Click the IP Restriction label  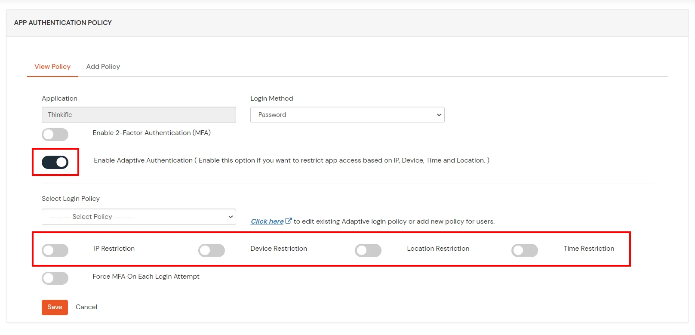point(114,249)
